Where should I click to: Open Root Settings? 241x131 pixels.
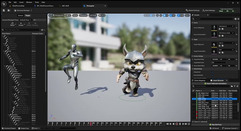coord(208,10)
